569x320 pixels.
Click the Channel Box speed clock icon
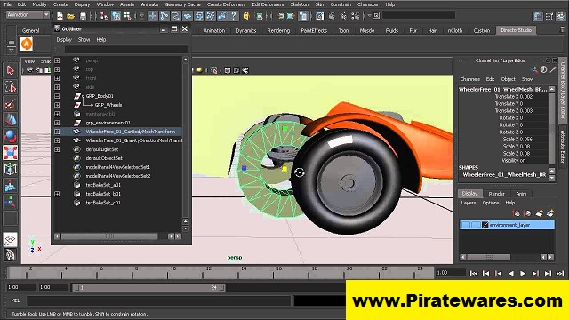pos(543,69)
